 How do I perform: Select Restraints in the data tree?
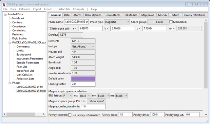(18, 34)
